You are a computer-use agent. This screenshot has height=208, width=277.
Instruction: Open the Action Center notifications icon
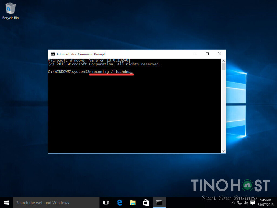pos(253,203)
